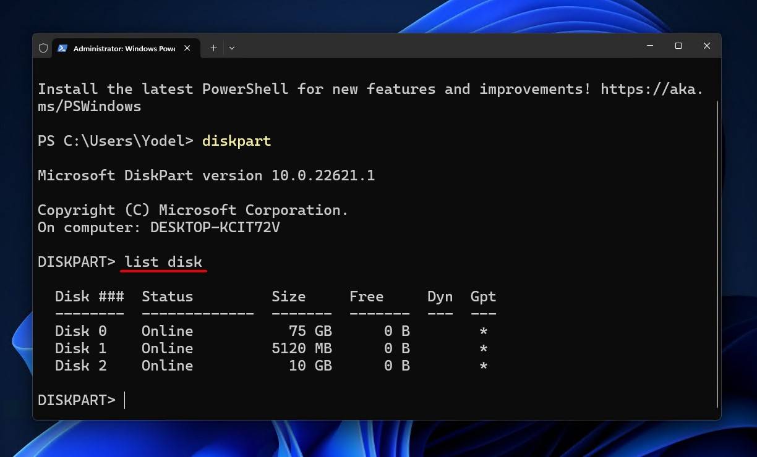Maximize the terminal window

(678, 46)
